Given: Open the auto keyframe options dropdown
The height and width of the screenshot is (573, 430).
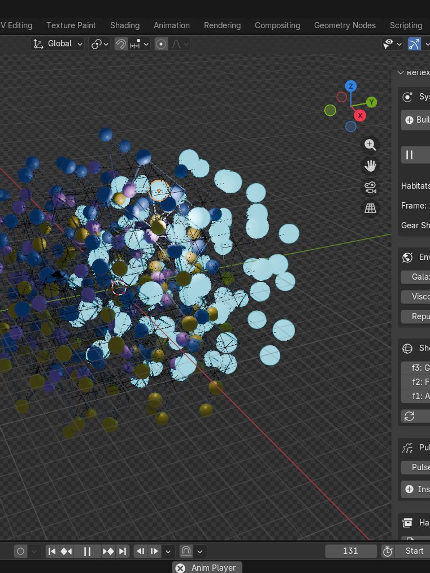Looking at the screenshot, I should click(34, 552).
